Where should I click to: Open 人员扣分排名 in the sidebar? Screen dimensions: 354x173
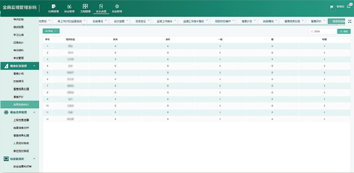coord(21,143)
